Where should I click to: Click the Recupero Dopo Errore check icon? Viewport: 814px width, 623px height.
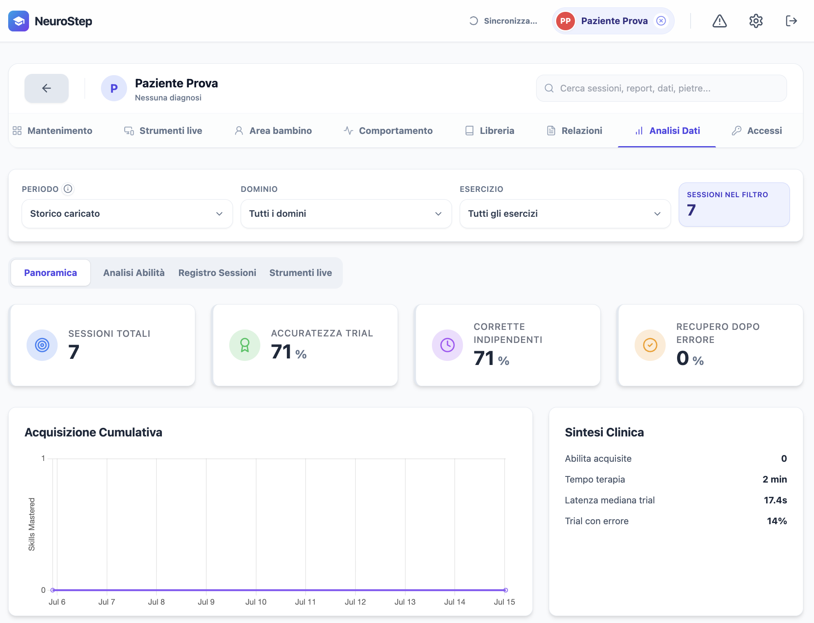click(650, 345)
